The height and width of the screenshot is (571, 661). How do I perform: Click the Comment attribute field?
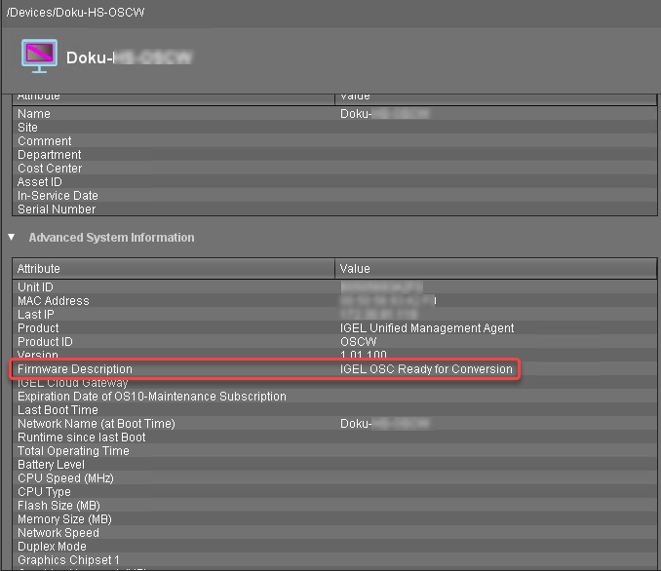[x=45, y=141]
